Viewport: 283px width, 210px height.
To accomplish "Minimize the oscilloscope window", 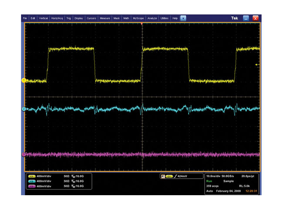I will click(x=246, y=18).
